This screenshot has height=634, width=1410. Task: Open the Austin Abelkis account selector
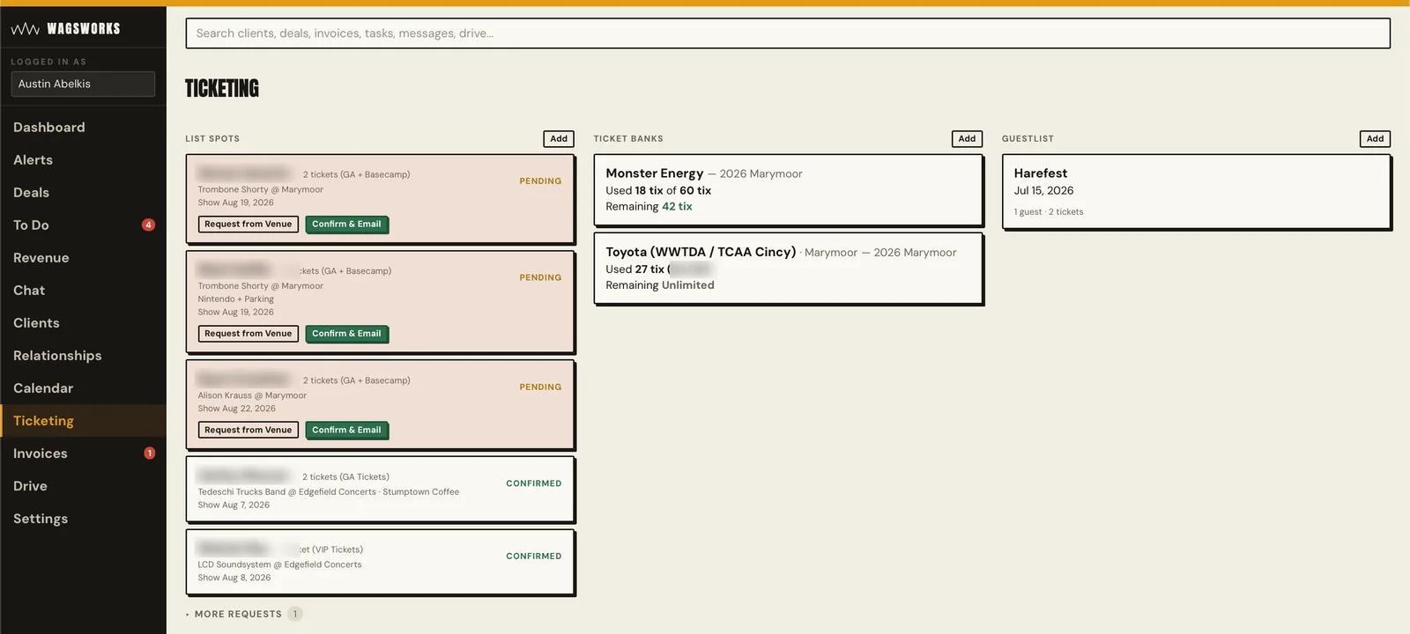[83, 84]
